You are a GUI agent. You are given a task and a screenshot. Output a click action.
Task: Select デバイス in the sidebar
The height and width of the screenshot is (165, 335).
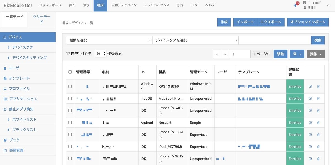point(28,37)
